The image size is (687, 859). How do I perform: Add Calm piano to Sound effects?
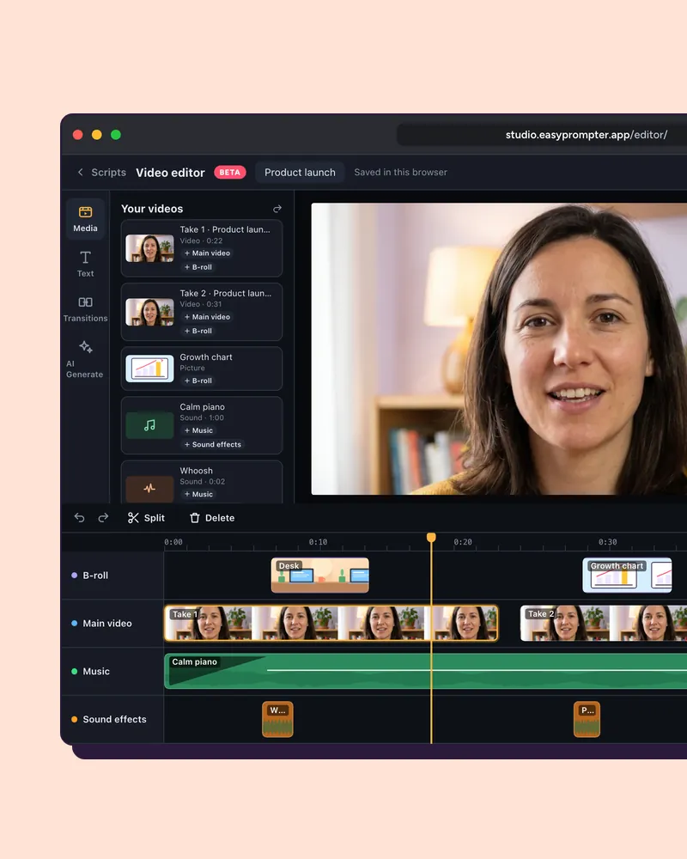tap(213, 444)
